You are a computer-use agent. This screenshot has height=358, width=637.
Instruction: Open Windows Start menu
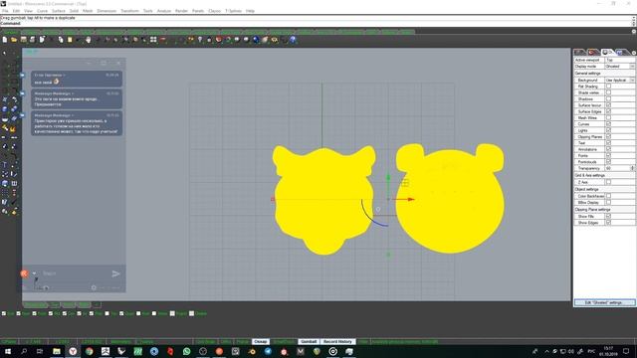[7, 351]
